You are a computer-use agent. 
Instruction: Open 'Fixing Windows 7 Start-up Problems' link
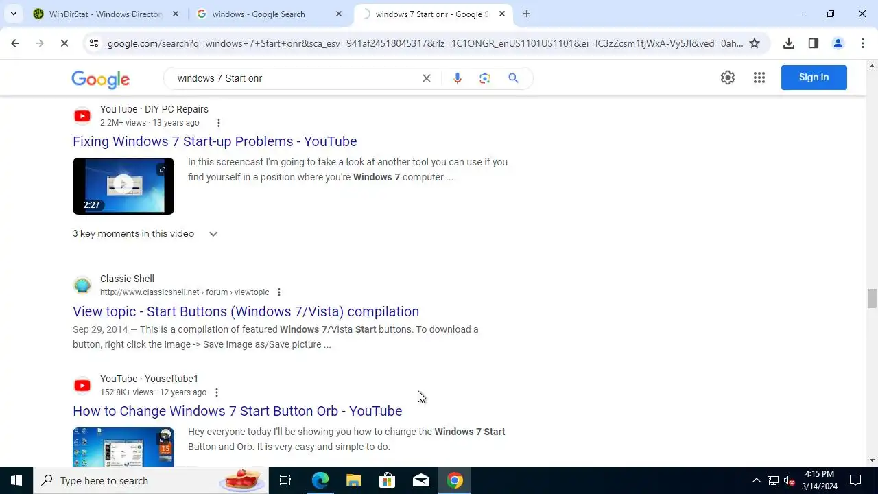[215, 141]
